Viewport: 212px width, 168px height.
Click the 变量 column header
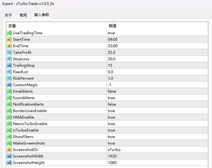click(57, 26)
